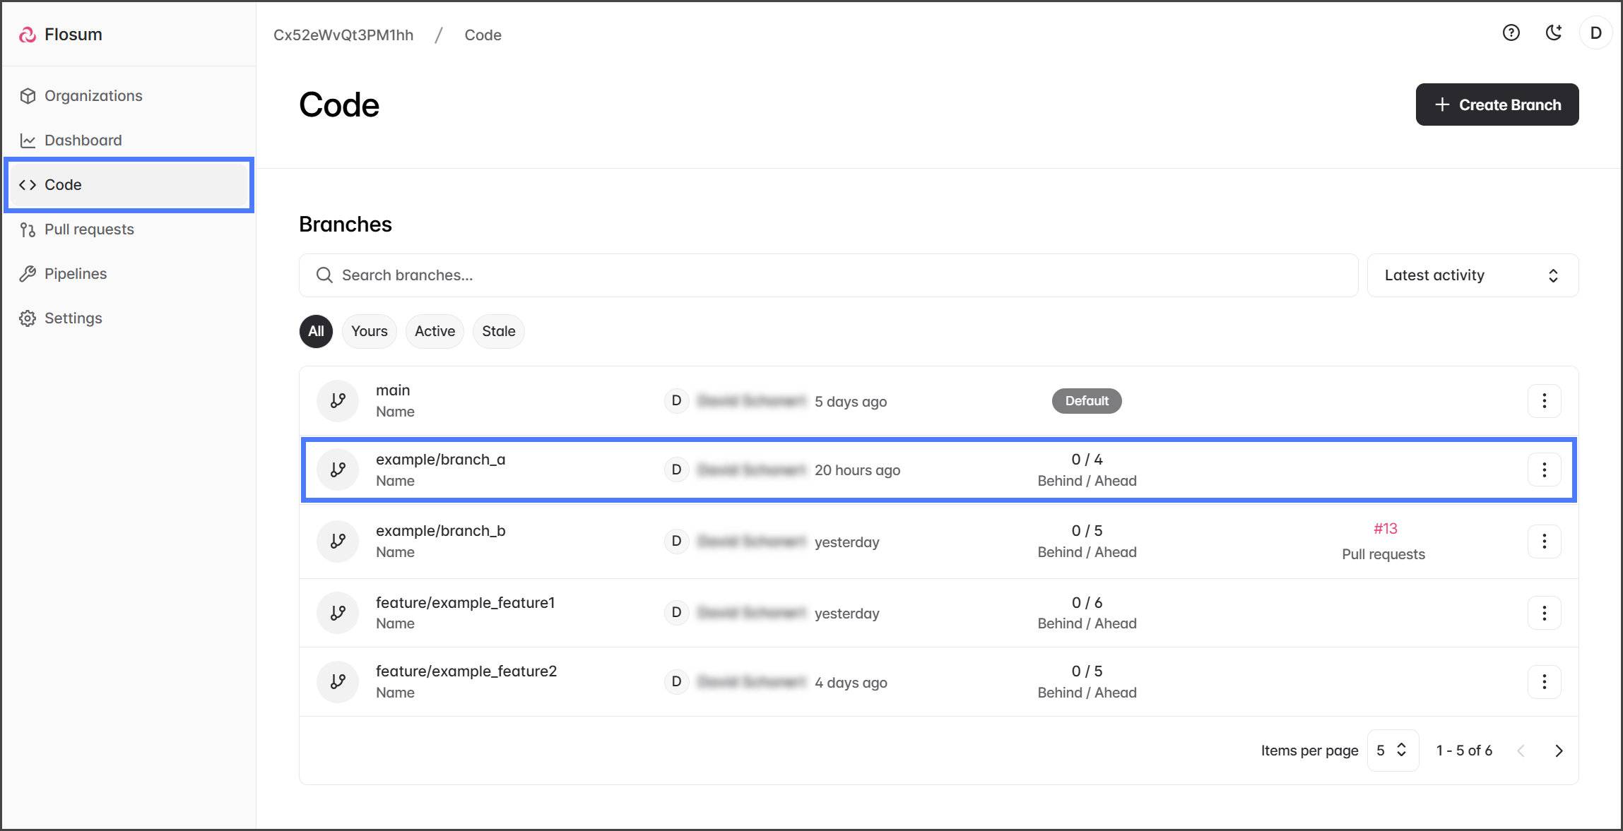This screenshot has height=831, width=1623.
Task: Filter branches by Active
Action: [x=435, y=331]
